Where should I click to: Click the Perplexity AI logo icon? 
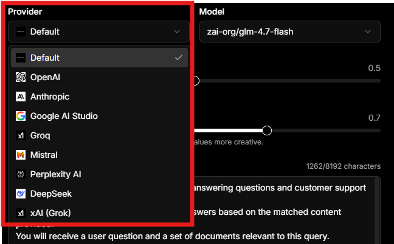click(x=21, y=174)
